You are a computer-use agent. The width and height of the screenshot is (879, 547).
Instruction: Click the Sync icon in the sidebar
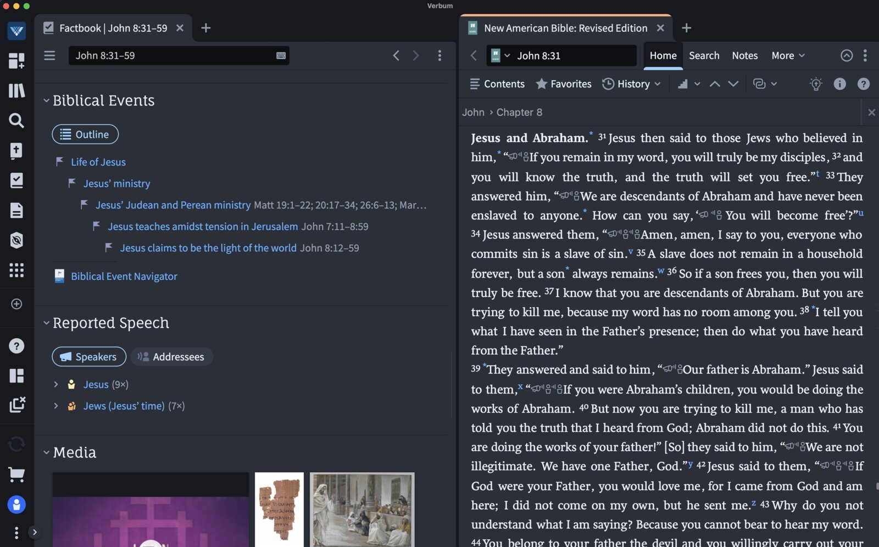(16, 444)
